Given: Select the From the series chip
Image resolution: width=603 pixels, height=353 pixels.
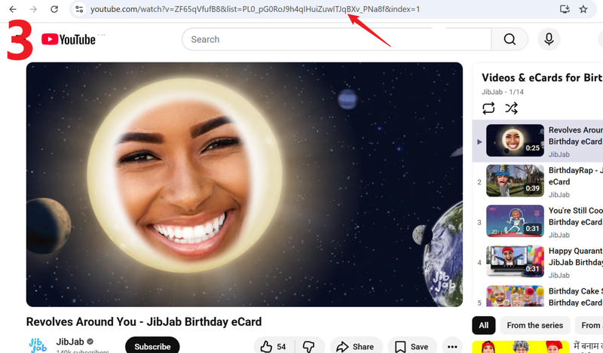Looking at the screenshot, I should click(534, 325).
